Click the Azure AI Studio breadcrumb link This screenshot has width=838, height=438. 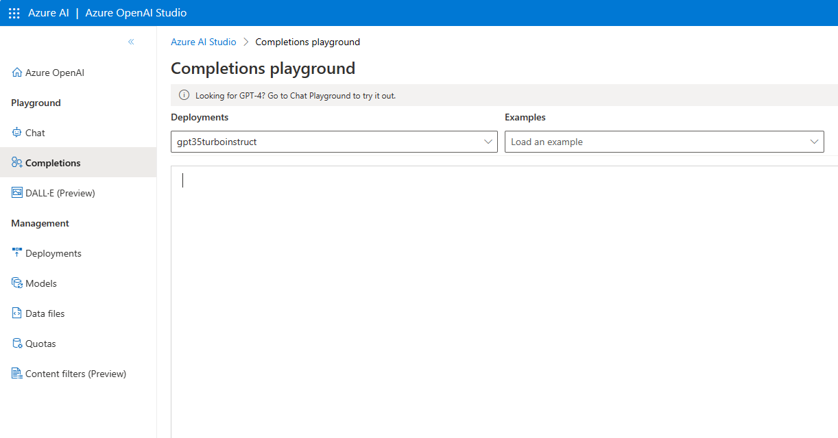204,42
